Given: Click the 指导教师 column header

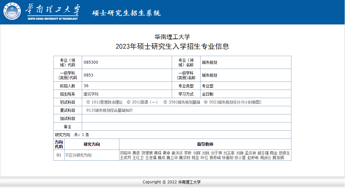Looking at the screenshot, I should 205,144.
